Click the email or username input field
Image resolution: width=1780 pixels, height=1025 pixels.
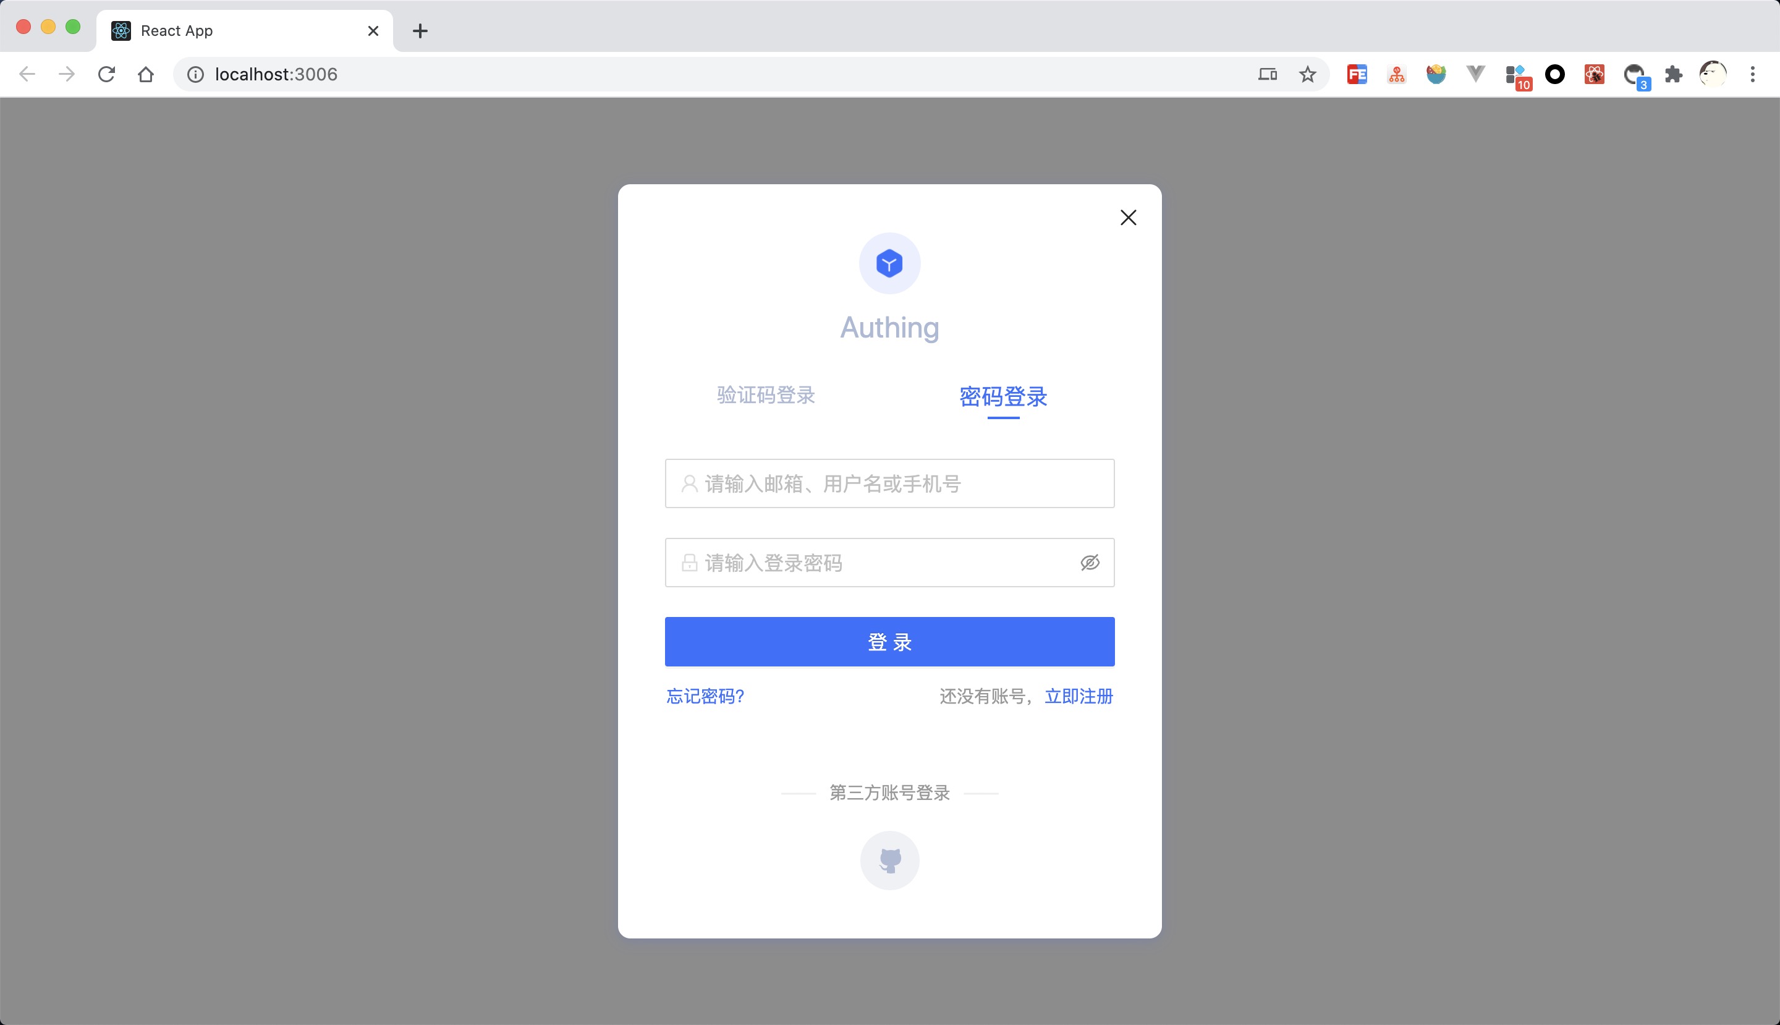[x=889, y=483]
